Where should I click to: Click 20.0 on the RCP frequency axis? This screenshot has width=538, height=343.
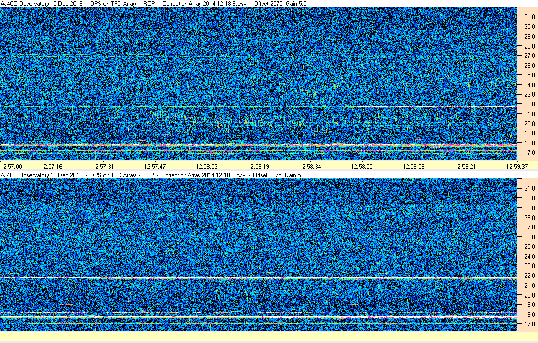click(529, 123)
